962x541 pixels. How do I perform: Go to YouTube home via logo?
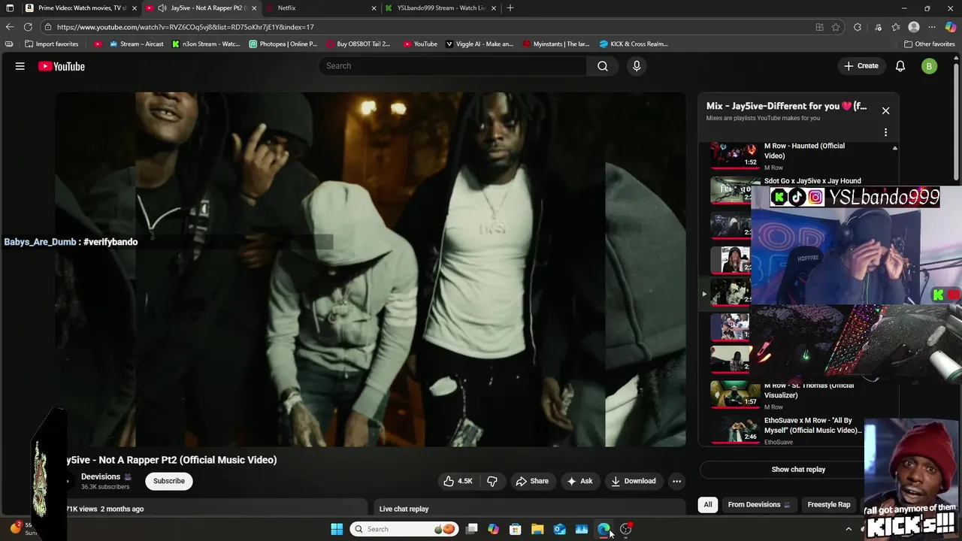[x=62, y=66]
